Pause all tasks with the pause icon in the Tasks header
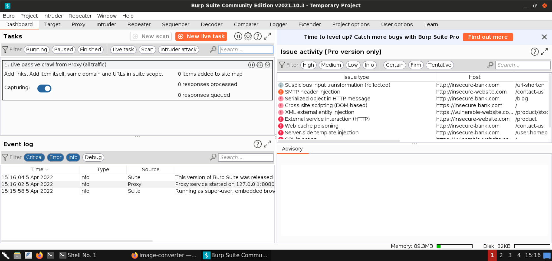Screen dimensions: 552x261 point(238,36)
